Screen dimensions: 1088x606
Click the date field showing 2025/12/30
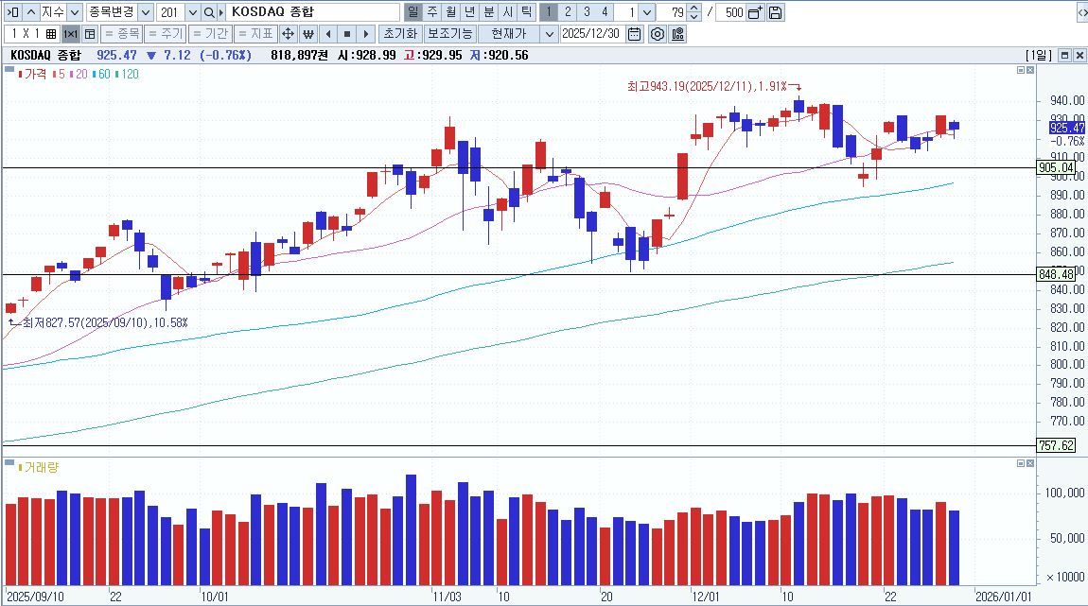pos(591,33)
